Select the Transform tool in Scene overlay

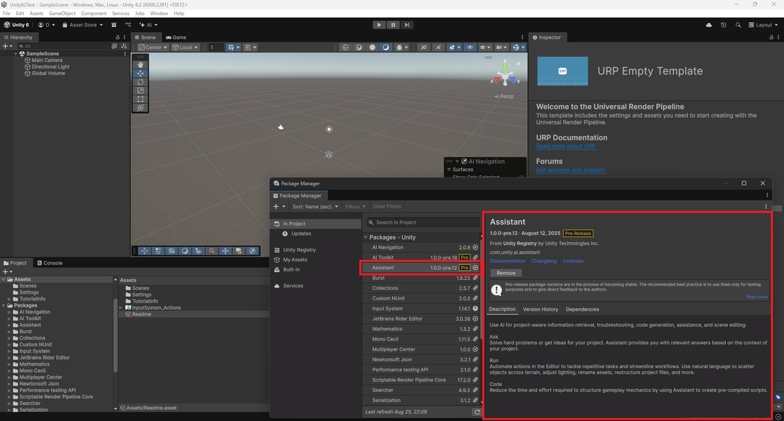click(140, 108)
